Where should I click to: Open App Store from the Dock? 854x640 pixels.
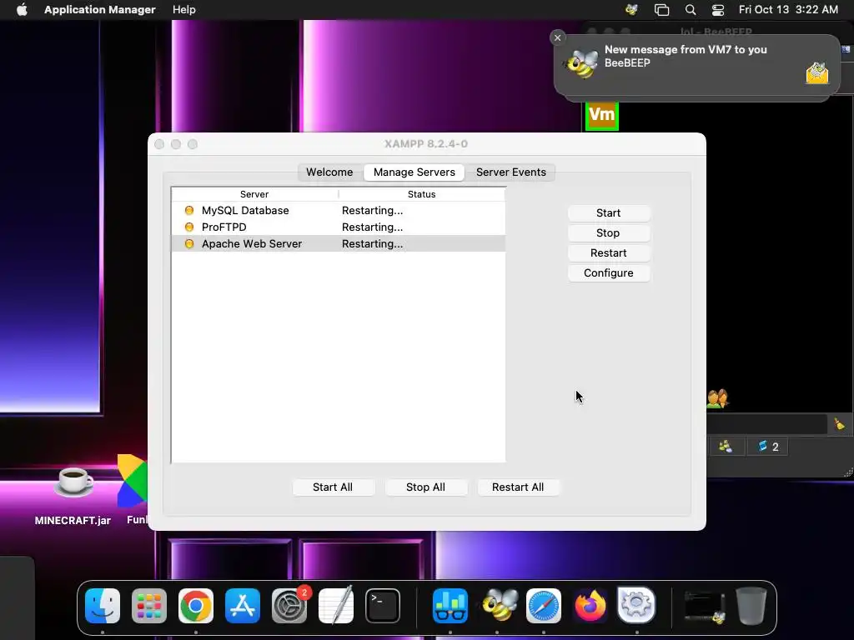(243, 606)
